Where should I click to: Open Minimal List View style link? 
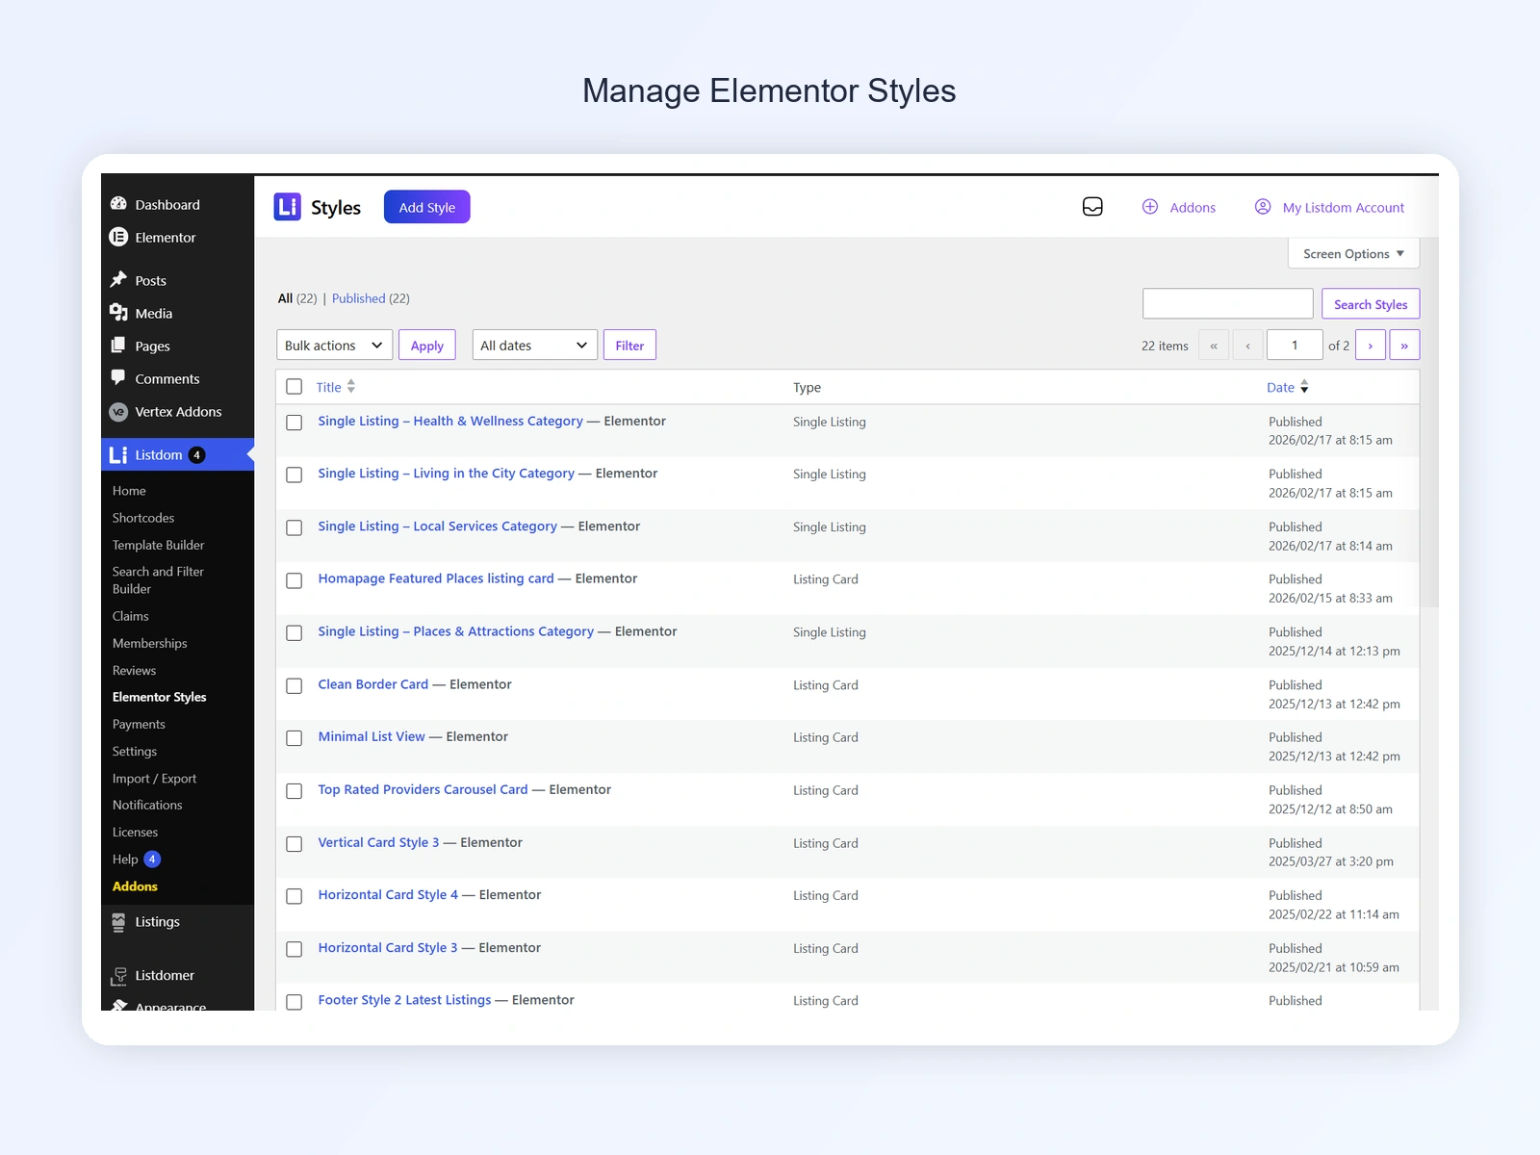pos(372,736)
